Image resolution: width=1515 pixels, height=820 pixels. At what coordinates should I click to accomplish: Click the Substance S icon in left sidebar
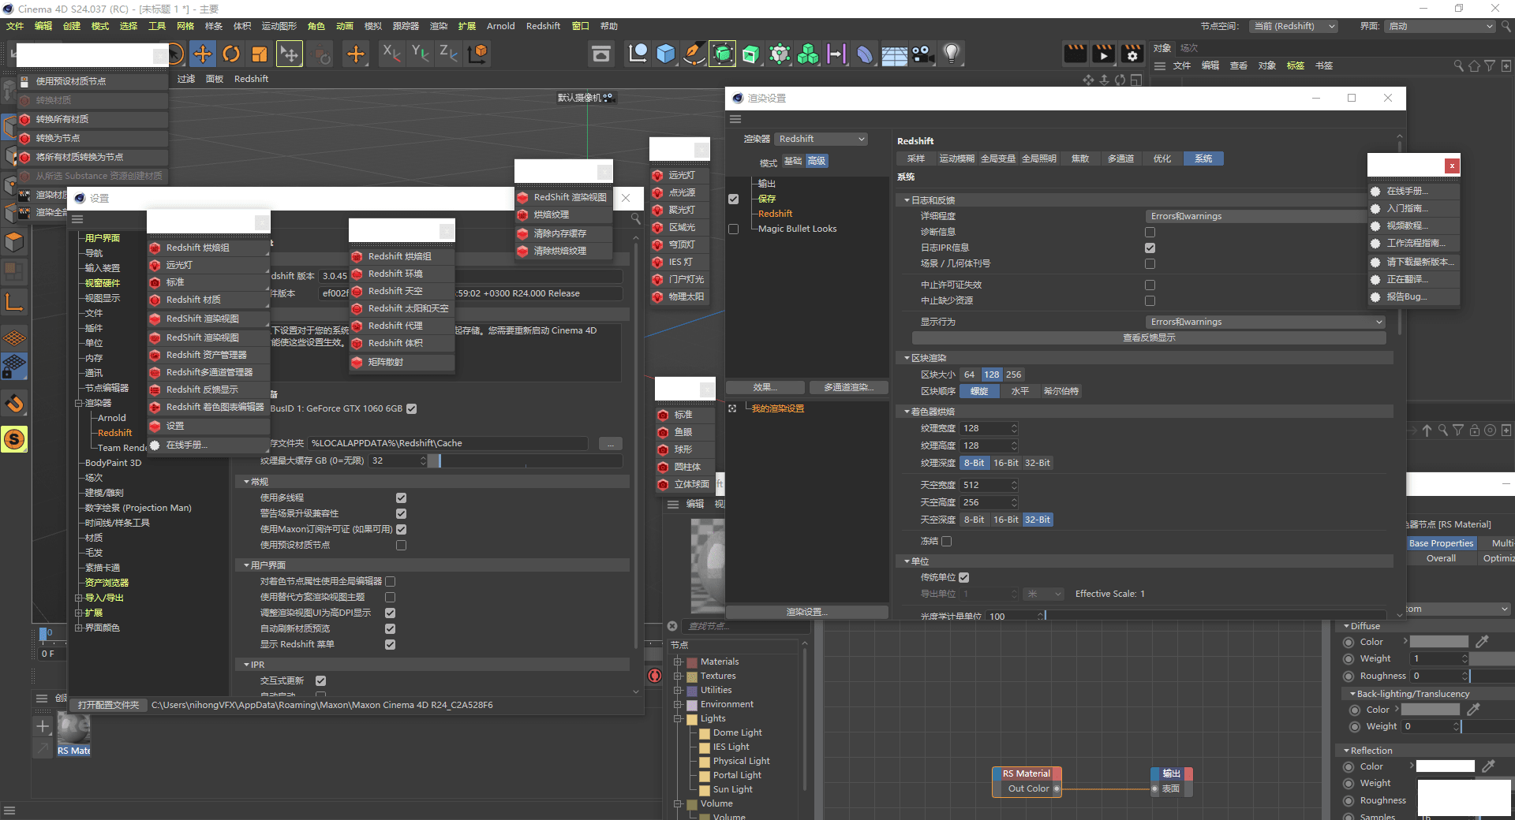click(14, 439)
